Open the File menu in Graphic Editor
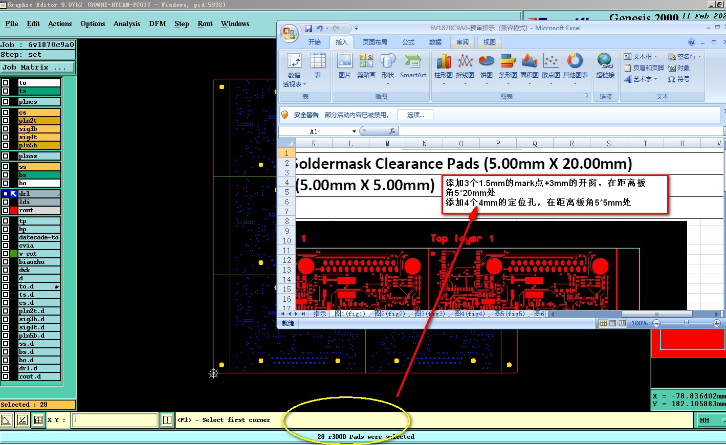The width and height of the screenshot is (726, 445). (12, 24)
